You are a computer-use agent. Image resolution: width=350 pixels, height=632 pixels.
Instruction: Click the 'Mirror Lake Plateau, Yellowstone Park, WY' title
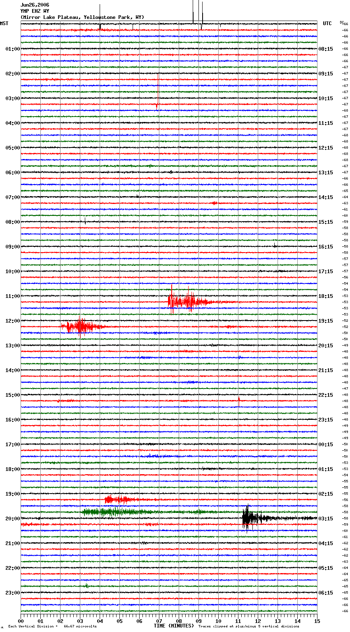(82, 17)
